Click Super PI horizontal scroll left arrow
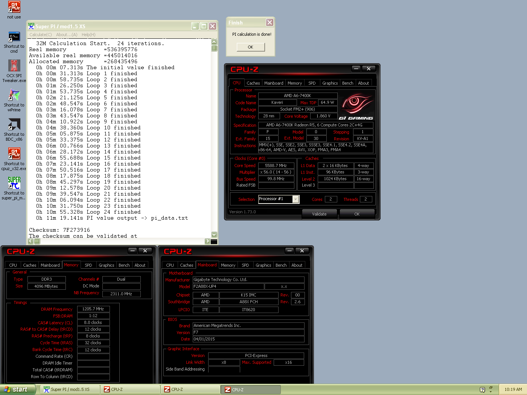Screen dimensions: 527x395 (31, 241)
